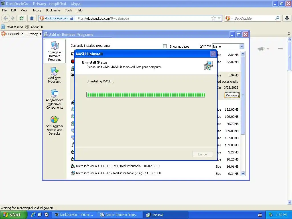Open the Tools menu
292x219 pixels.
click(x=68, y=10)
